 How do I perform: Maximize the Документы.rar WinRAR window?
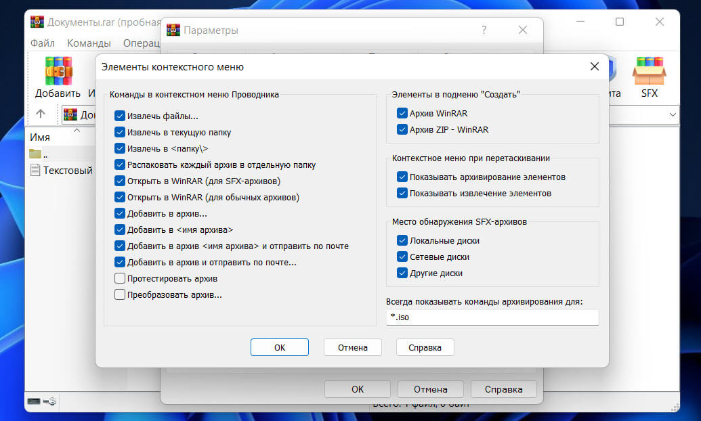pyautogui.click(x=620, y=22)
